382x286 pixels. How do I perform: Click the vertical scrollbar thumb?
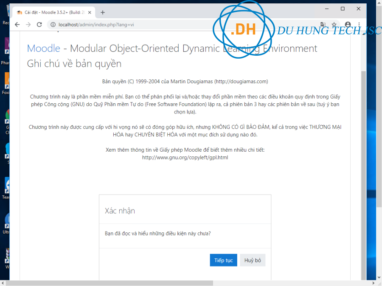click(x=363, y=170)
